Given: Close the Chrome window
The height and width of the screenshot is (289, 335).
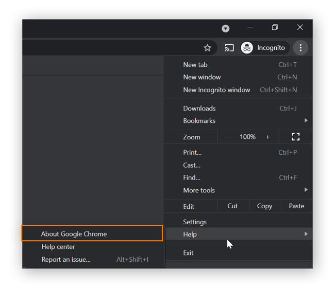Looking at the screenshot, I should [x=300, y=27].
